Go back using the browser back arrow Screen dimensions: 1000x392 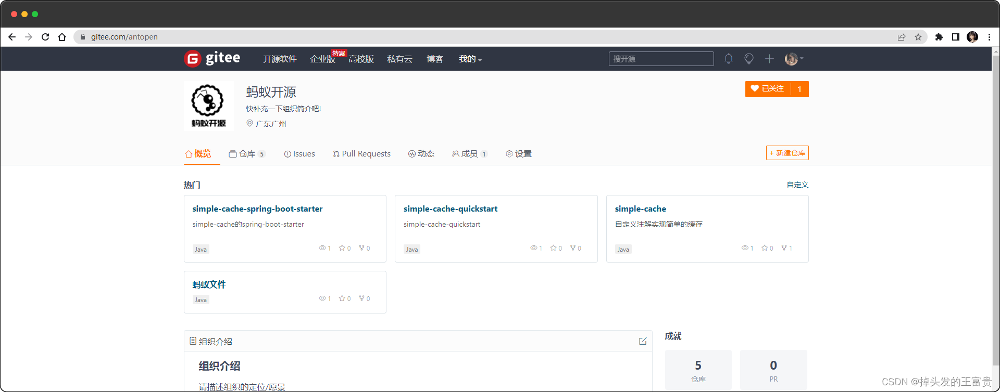tap(12, 37)
